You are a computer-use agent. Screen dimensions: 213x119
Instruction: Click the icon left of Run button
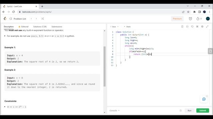point(180,110)
